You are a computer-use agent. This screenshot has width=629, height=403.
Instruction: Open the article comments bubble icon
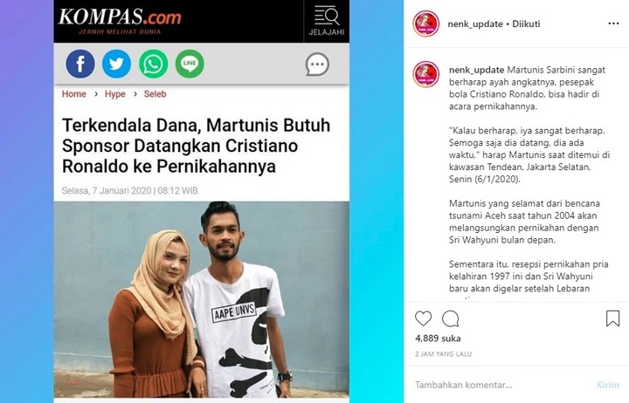pos(317,64)
